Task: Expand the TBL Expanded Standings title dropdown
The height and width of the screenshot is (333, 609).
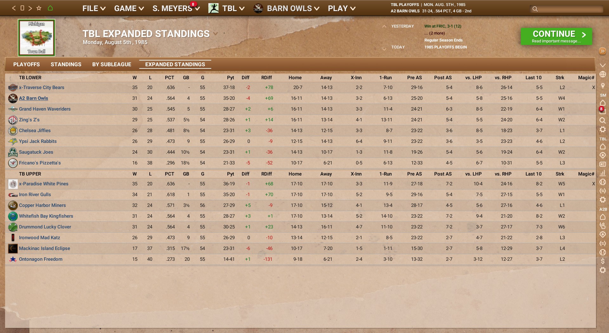Action: point(216,34)
